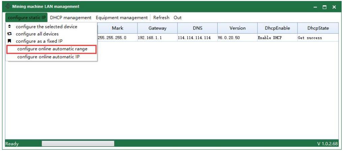Collapse the configure static IP menu
This screenshot has width=343, height=151.
pos(27,17)
